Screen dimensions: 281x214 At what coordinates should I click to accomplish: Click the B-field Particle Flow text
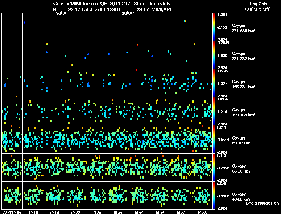262,203
